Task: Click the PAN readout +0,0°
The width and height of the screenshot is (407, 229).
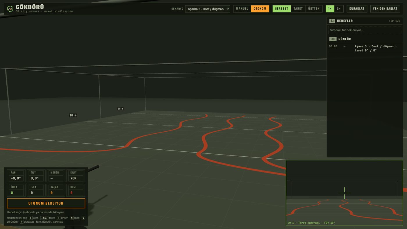Action: point(16,176)
